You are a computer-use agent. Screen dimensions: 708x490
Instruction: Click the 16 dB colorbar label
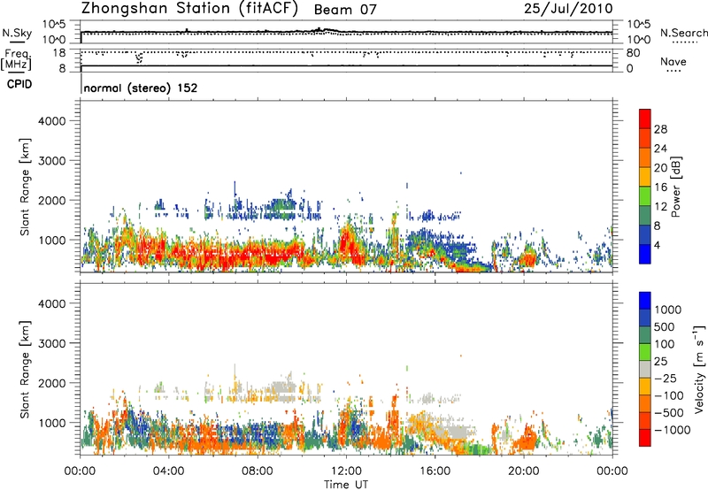pyautogui.click(x=660, y=188)
